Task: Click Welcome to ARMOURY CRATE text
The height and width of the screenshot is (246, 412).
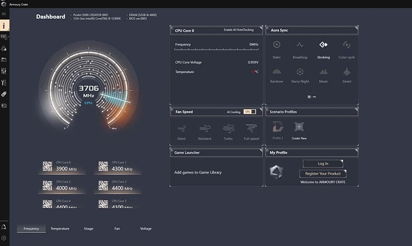Action: (323, 182)
